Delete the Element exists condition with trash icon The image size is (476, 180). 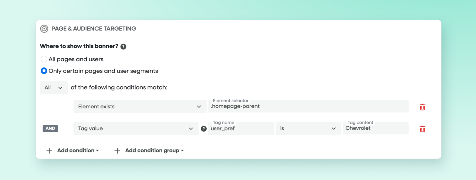click(x=422, y=107)
